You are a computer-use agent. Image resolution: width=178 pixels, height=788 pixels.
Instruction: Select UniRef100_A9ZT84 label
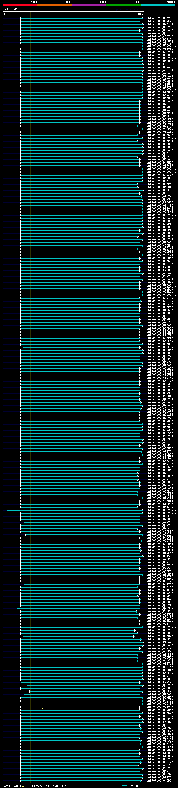pyautogui.click(x=160, y=70)
